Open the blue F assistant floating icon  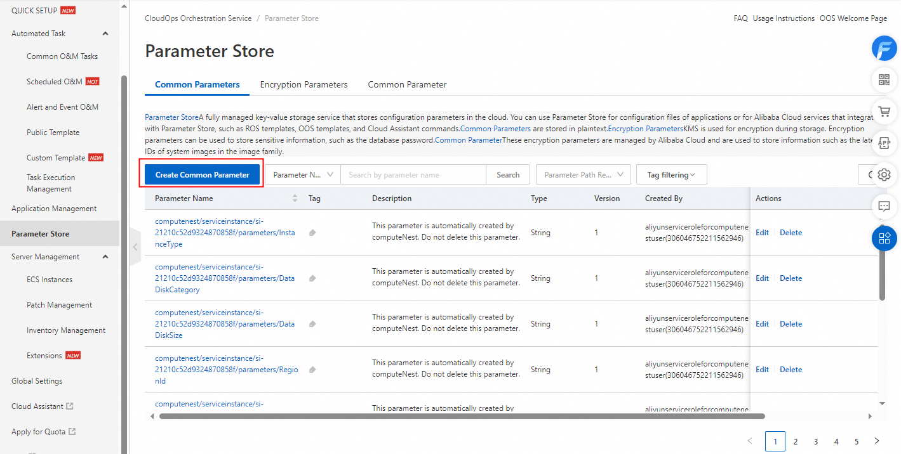(884, 48)
